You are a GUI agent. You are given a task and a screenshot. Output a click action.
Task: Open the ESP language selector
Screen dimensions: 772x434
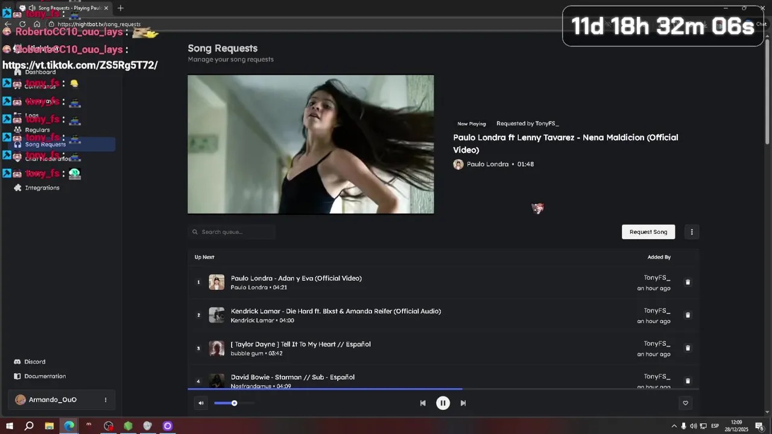point(715,426)
